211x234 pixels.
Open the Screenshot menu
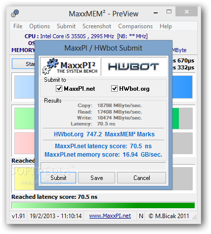[x=97, y=26]
